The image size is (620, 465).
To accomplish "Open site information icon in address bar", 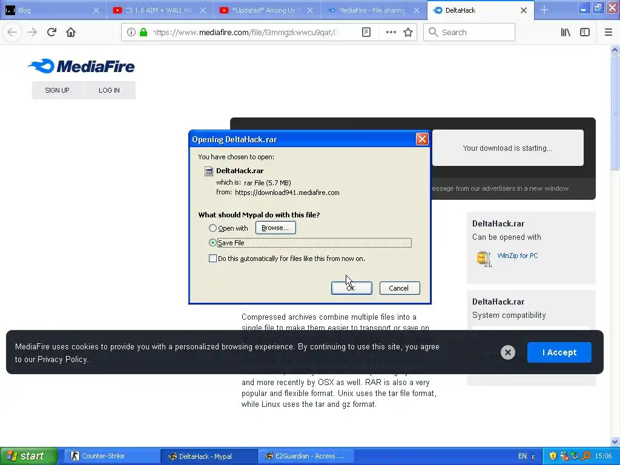I will coord(131,33).
